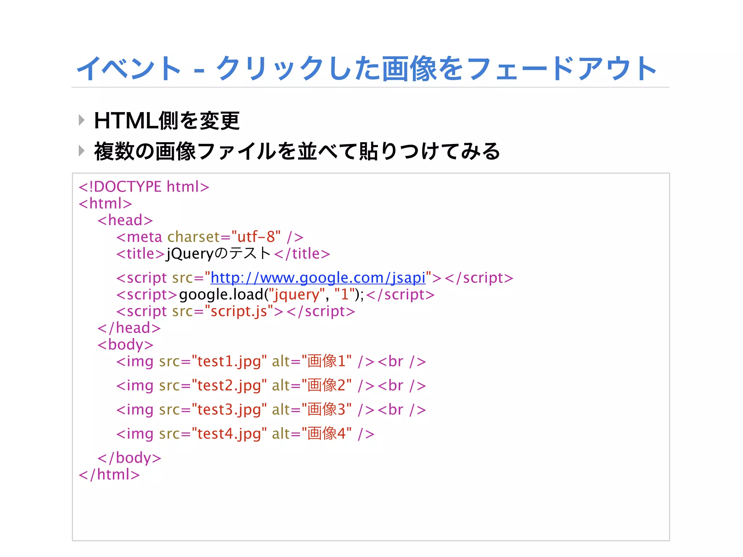Click the img line with test4.jpg
This screenshot has width=743, height=557.
pyautogui.click(x=245, y=434)
